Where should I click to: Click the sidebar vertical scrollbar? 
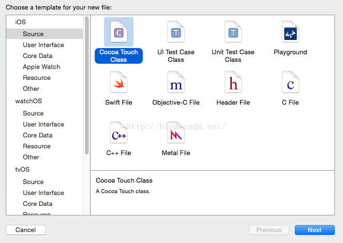87,86
